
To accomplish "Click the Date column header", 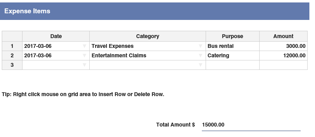I will click(56, 36).
